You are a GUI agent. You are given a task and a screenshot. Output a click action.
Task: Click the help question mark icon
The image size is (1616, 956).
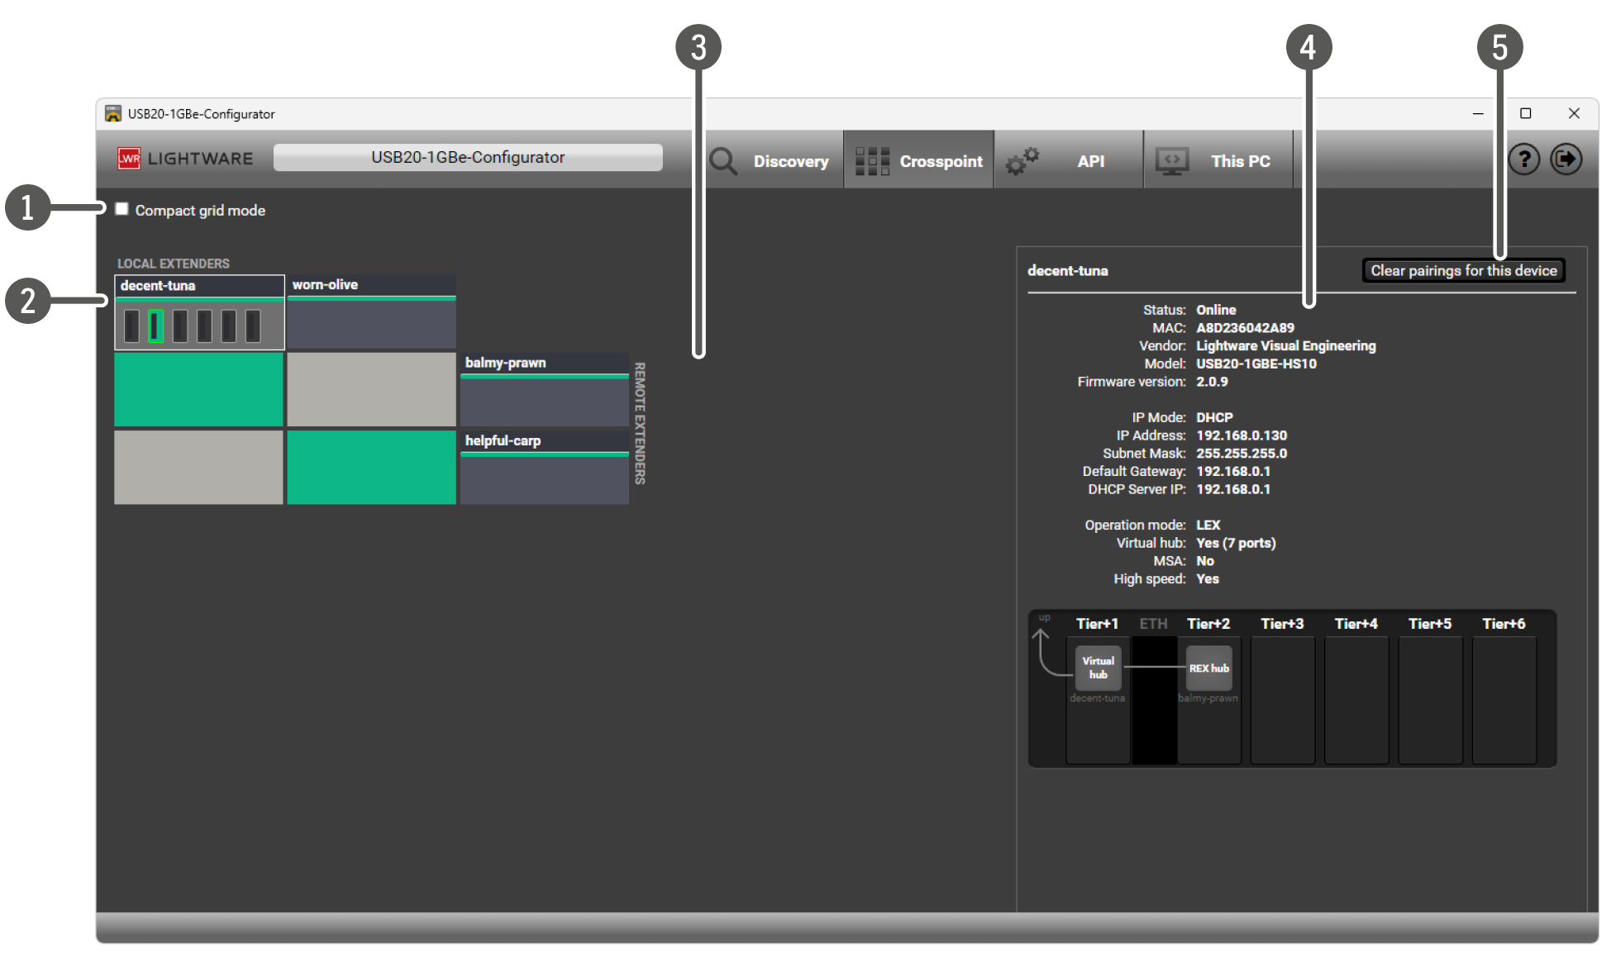tap(1524, 159)
